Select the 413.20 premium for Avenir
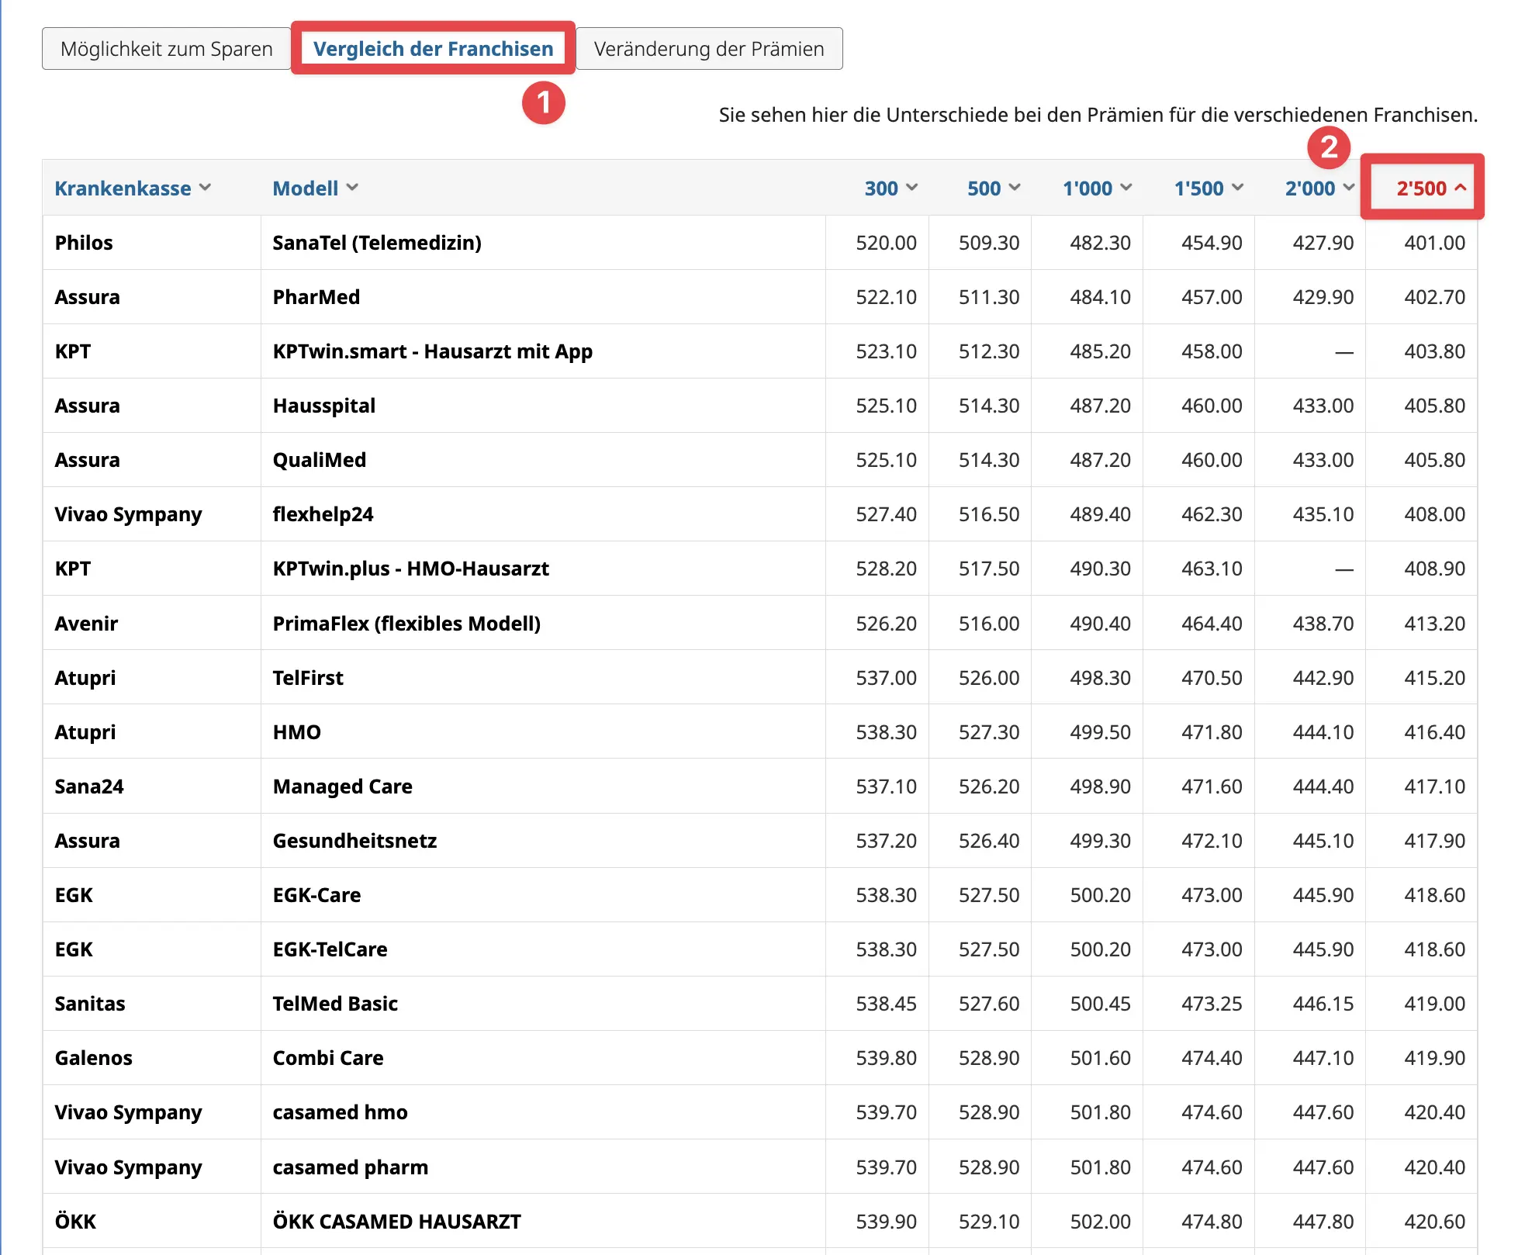 click(1434, 624)
